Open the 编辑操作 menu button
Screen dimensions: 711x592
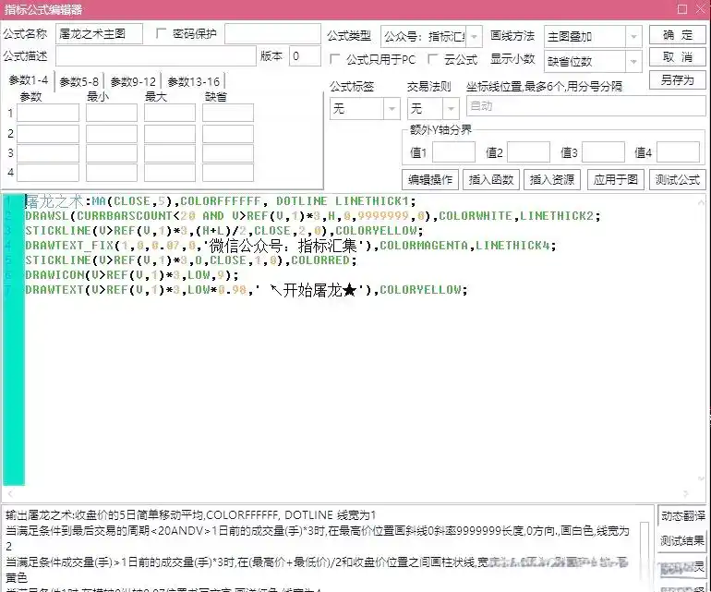pos(430,180)
